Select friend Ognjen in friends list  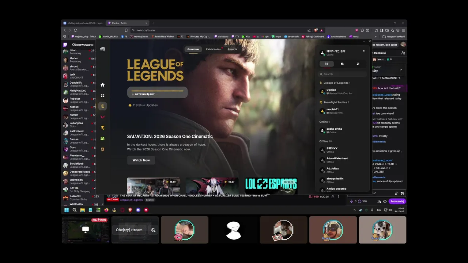[342, 91]
